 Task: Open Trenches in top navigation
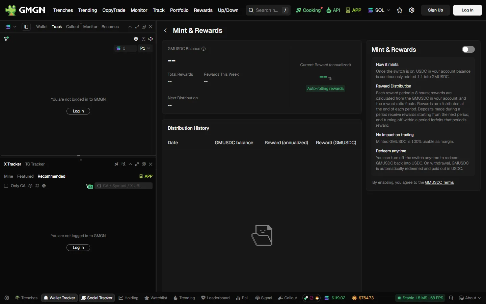(x=63, y=10)
